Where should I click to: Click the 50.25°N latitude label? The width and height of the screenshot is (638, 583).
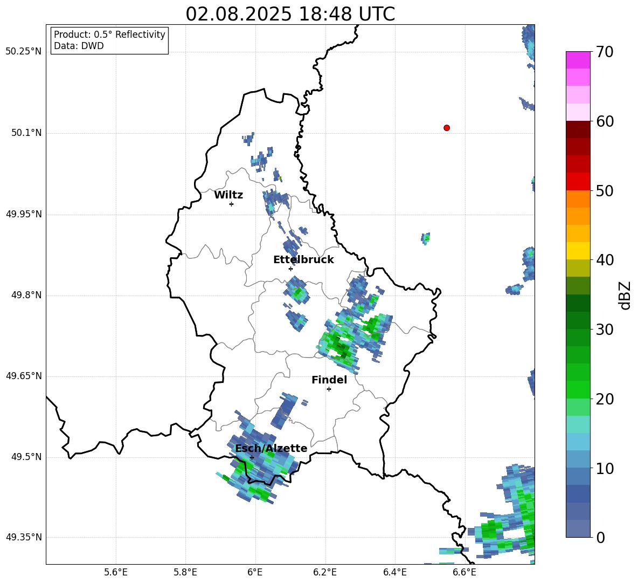(x=23, y=52)
